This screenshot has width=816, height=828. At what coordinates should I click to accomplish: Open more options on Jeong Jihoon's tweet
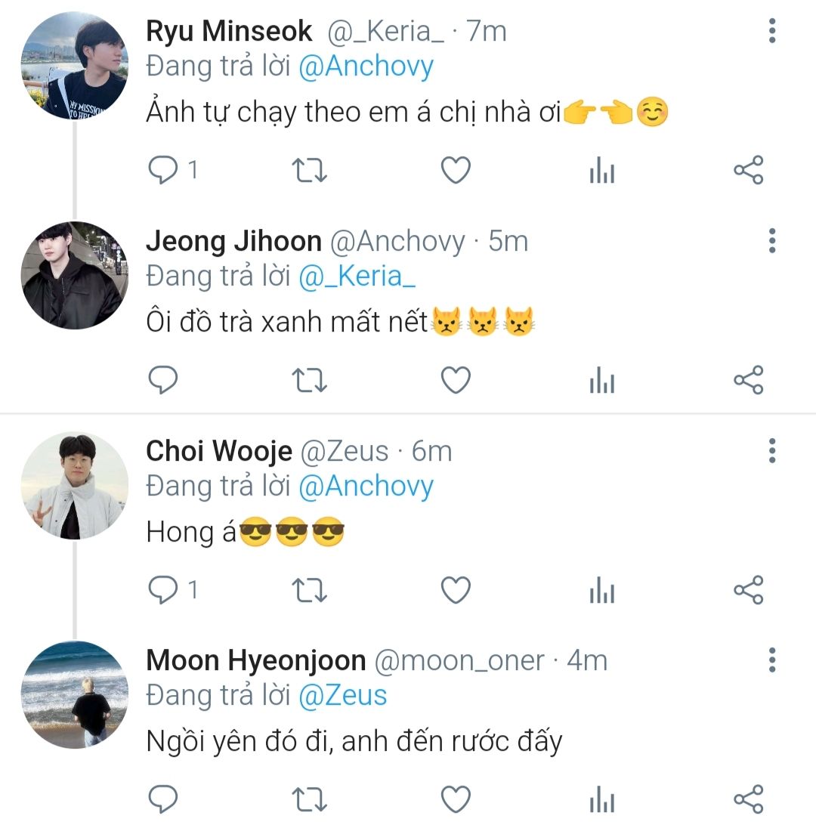(x=771, y=241)
